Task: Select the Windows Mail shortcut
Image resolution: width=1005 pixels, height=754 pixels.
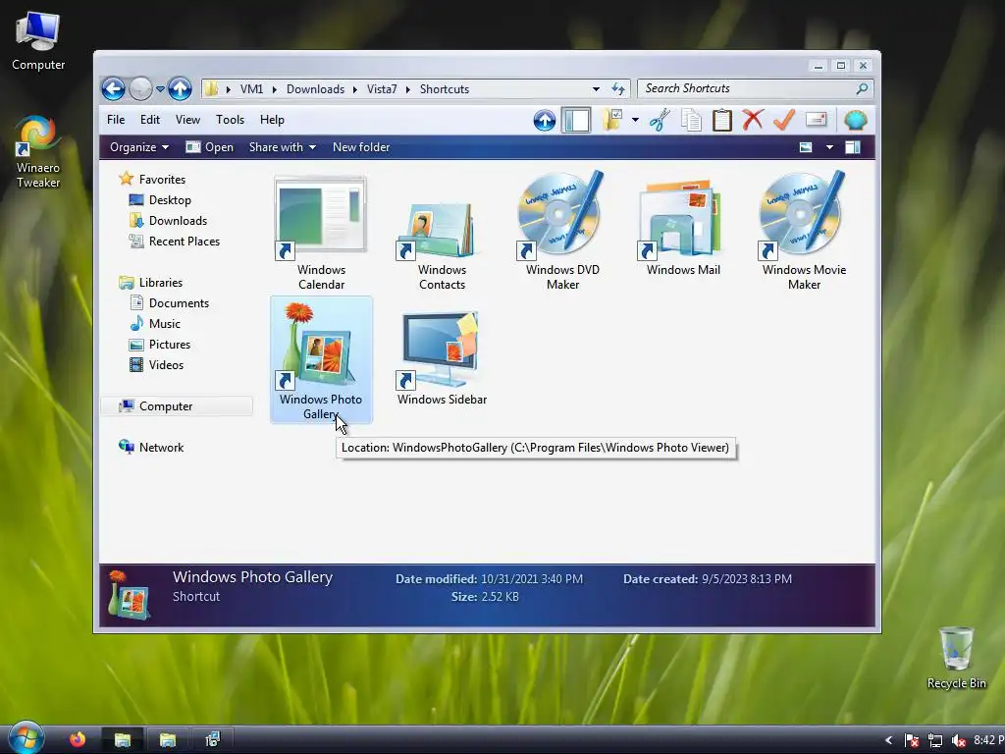Action: [683, 230]
